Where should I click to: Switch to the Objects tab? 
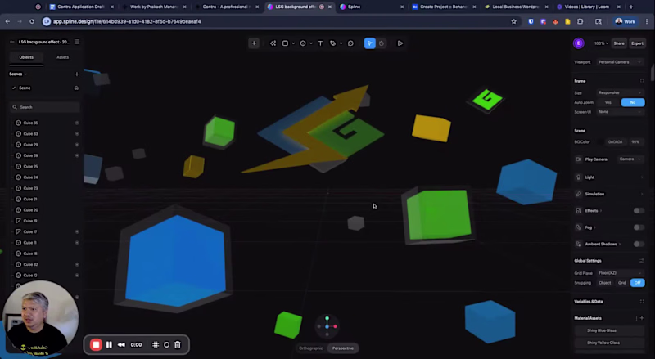pos(26,57)
